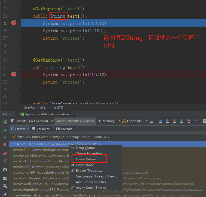Click Run to Cursor icon
The height and width of the screenshot is (197, 206).
pyautogui.click(x=196, y=121)
